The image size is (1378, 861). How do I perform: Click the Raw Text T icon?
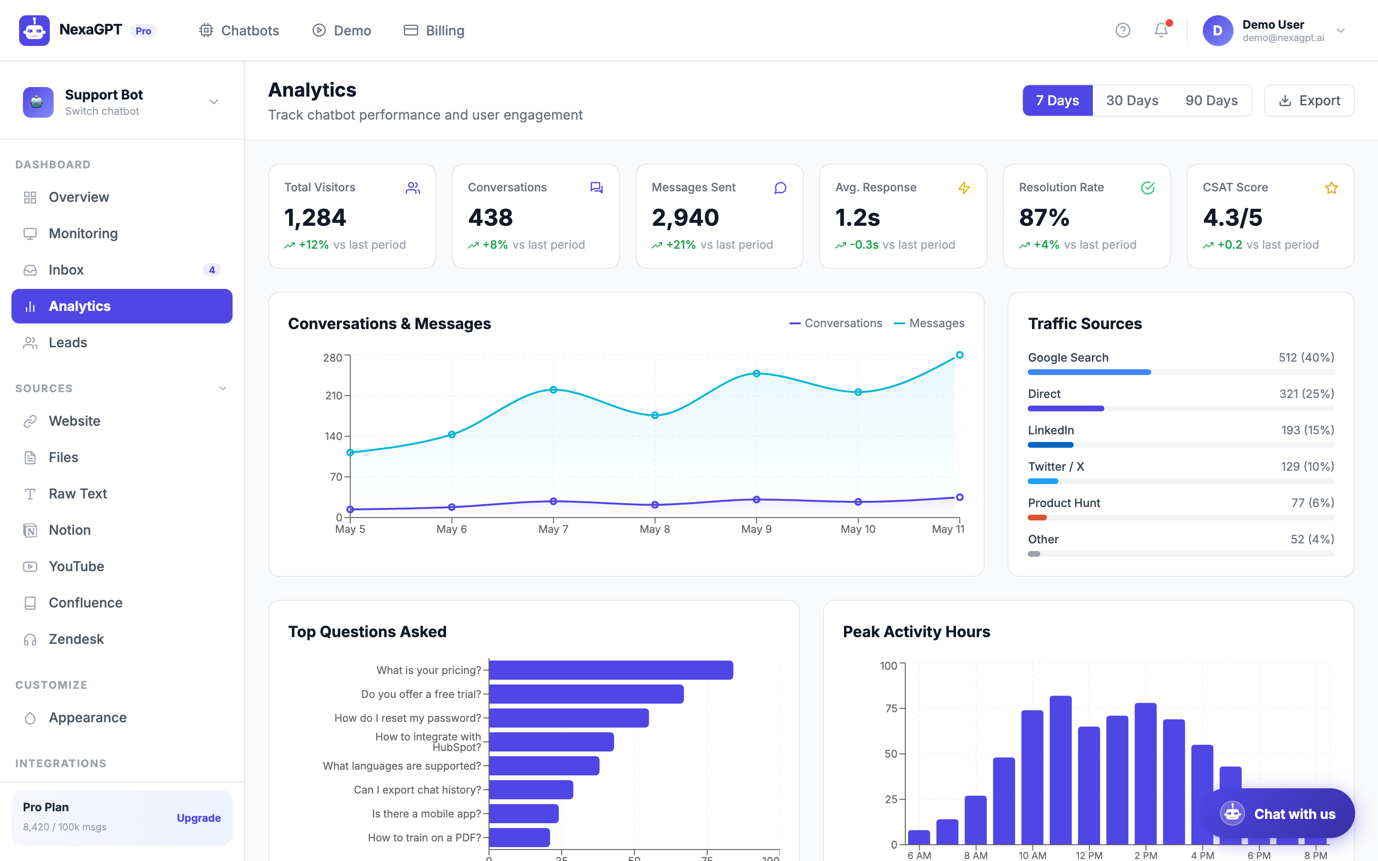(30, 494)
